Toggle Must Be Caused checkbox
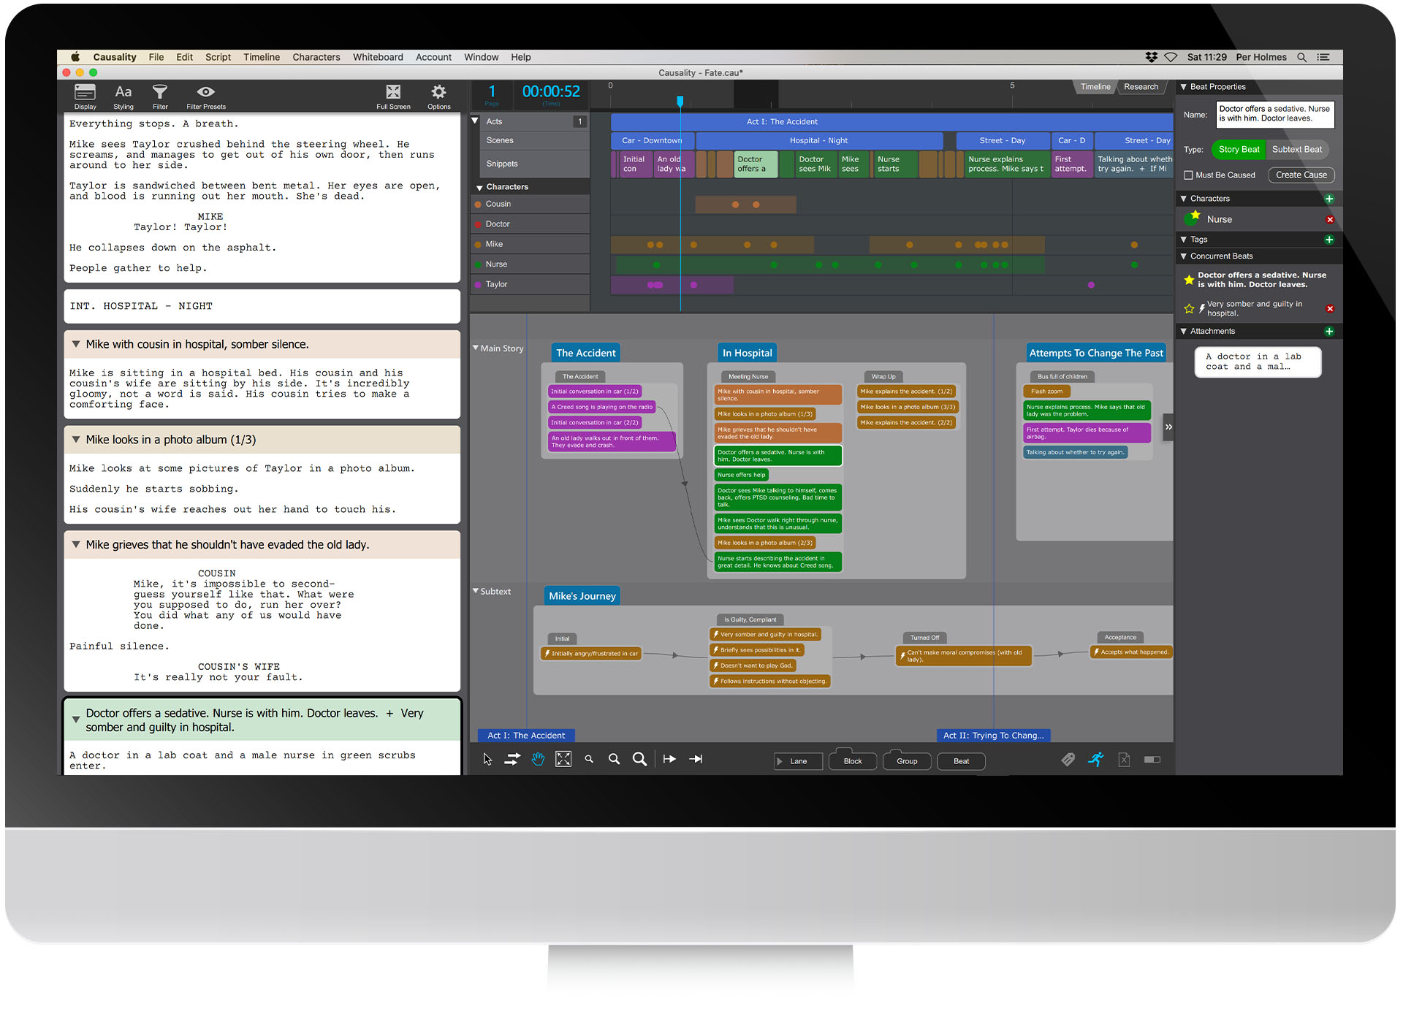 tap(1192, 175)
